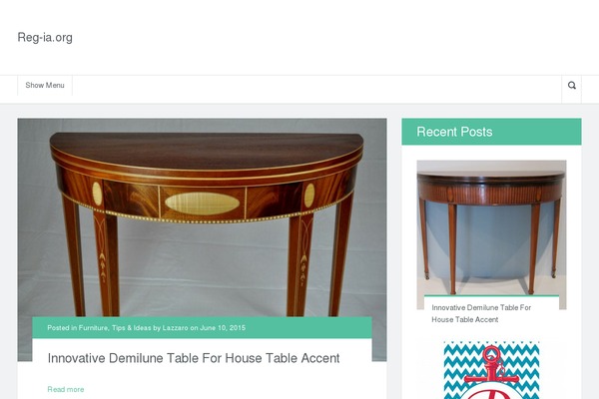The image size is (599, 399).
Task: View posts by author Lazzaro
Action: click(x=176, y=327)
